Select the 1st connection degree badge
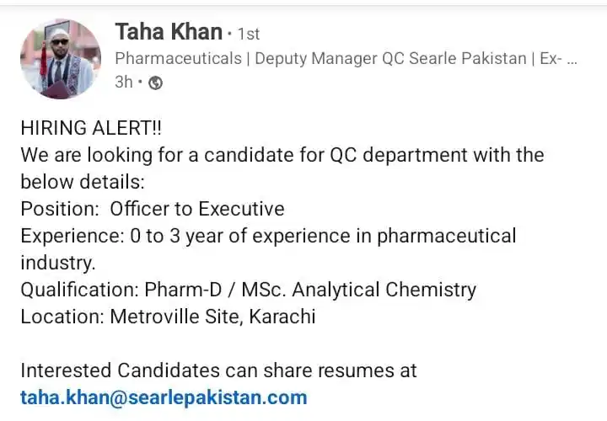607x421 pixels. [249, 34]
